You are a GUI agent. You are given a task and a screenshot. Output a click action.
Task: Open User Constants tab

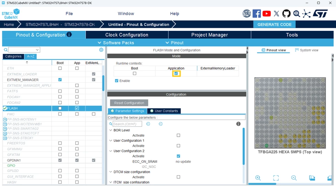164,111
